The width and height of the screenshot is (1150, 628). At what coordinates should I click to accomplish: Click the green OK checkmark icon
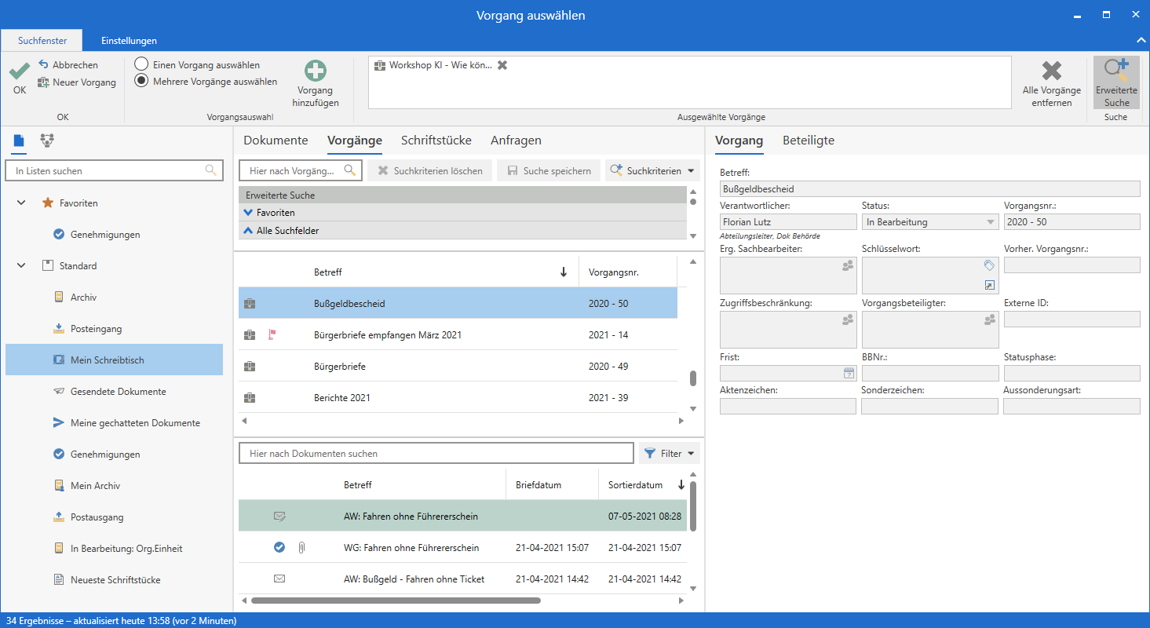tap(19, 71)
